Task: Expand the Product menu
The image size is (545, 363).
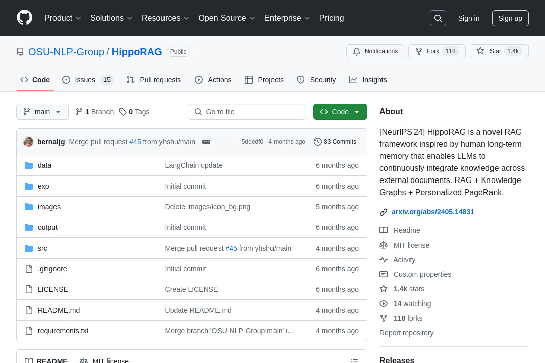Action: tap(63, 18)
